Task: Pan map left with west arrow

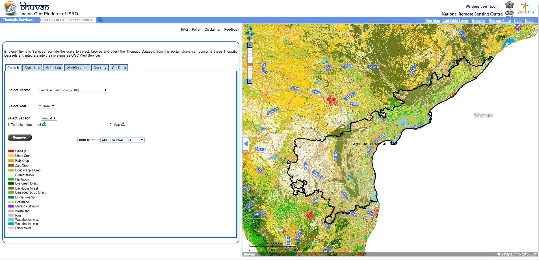Action: 246,34
